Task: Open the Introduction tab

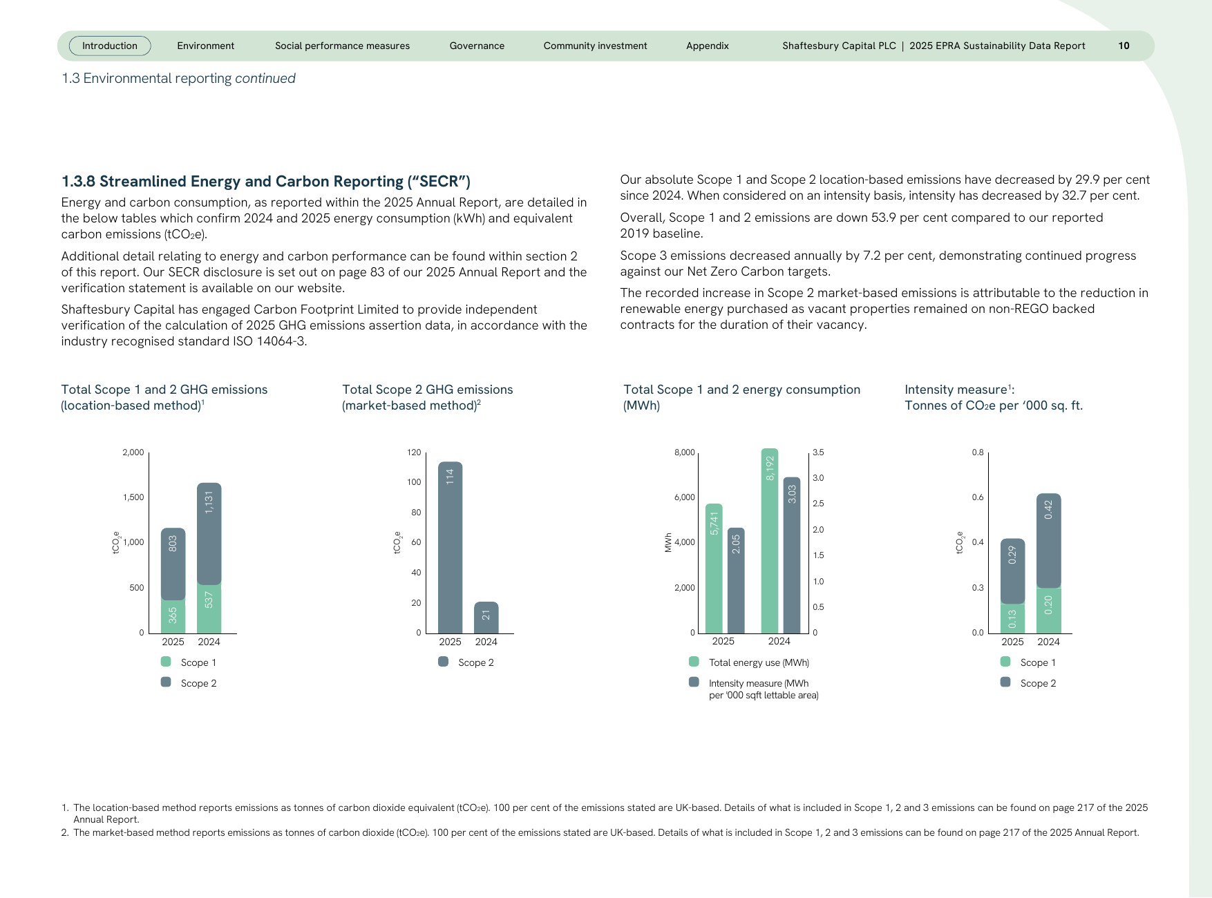Action: [x=110, y=46]
